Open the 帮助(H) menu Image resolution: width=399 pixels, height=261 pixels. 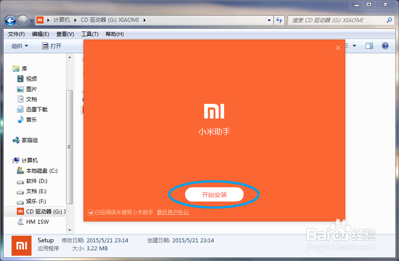click(x=115, y=34)
